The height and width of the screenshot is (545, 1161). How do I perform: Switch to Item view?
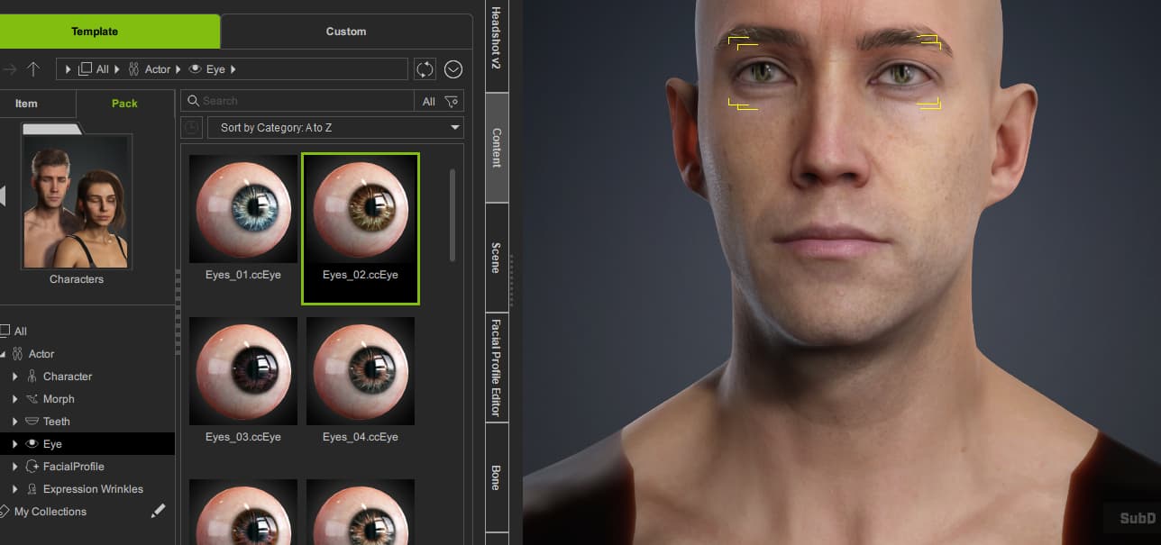(x=27, y=104)
